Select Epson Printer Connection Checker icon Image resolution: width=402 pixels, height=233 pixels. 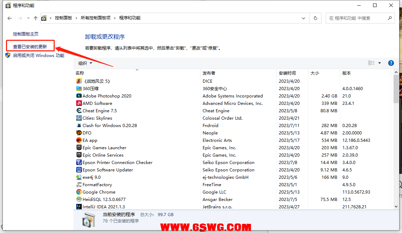tap(79, 162)
